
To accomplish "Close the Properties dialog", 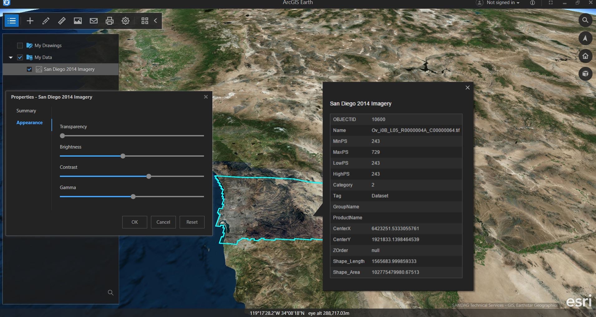I will coord(206,97).
